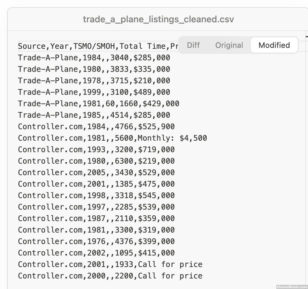The image size is (308, 289).
Task: Click the row with Monthly: $4,500
Action: click(x=112, y=138)
